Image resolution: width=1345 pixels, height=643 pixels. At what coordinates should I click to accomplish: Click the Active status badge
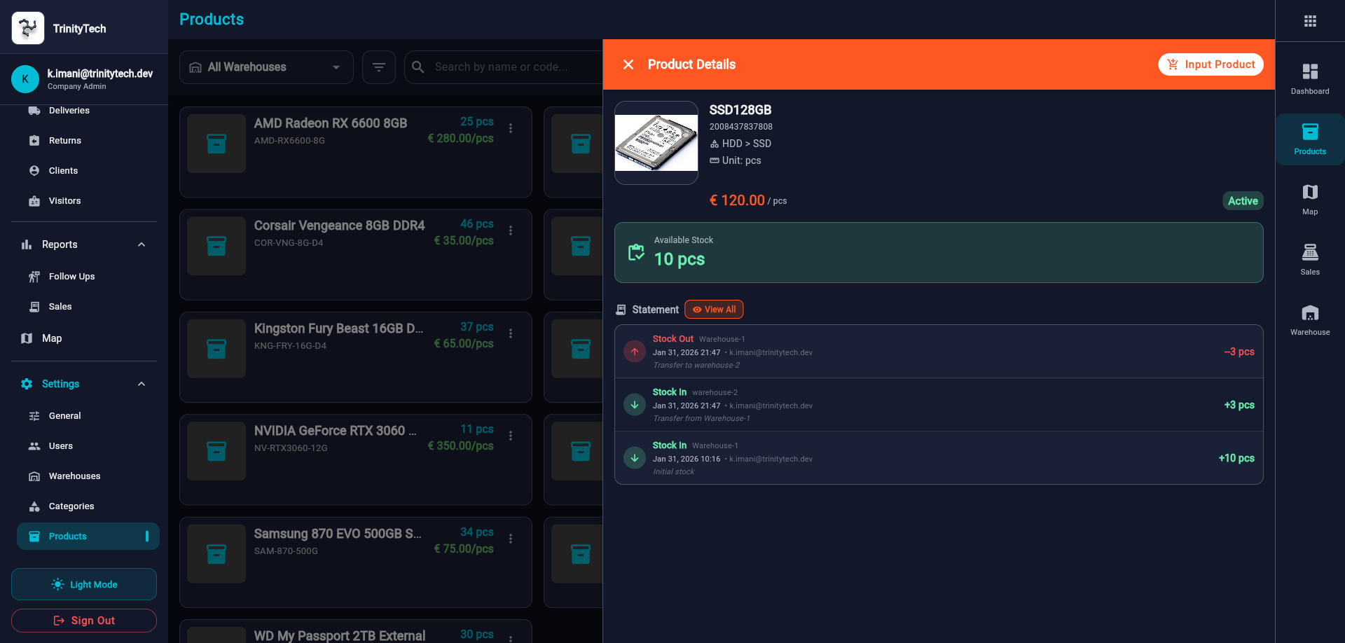[1242, 201]
